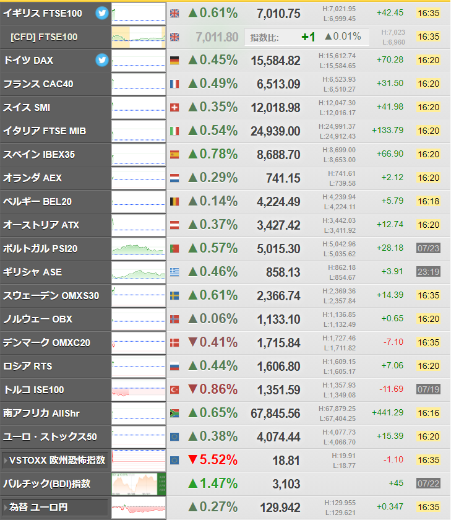Open the ベルギー BEL20 link
The width and height of the screenshot is (451, 520).
point(38,202)
